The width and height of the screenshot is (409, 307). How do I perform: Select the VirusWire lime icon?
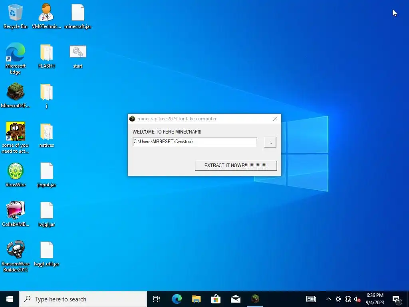[x=16, y=175]
